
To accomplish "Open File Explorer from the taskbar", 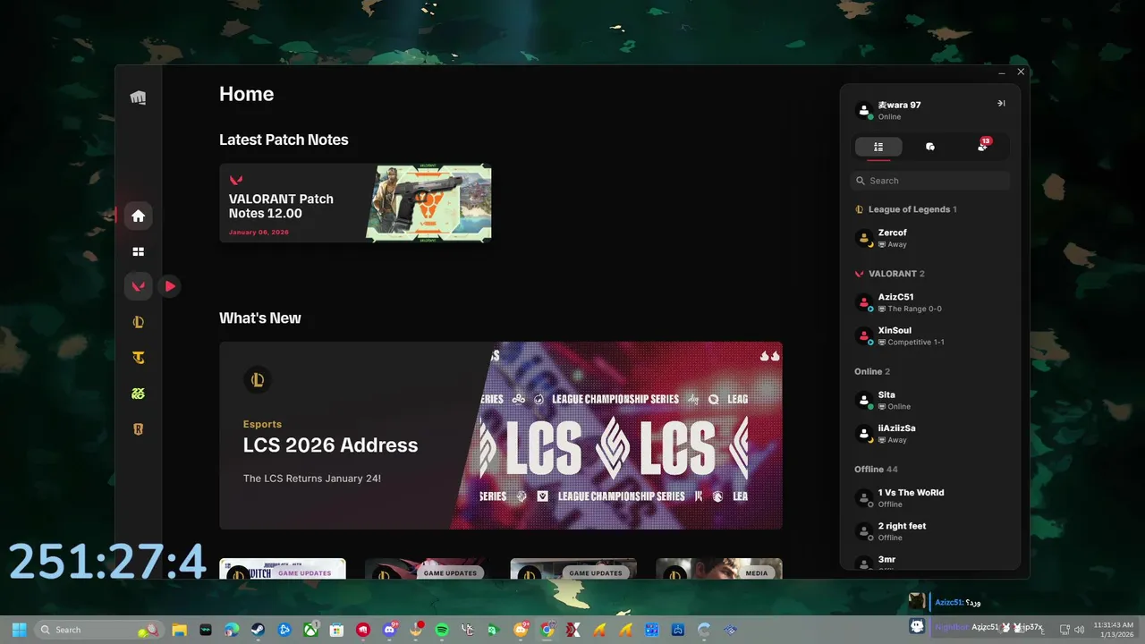I will point(179,630).
